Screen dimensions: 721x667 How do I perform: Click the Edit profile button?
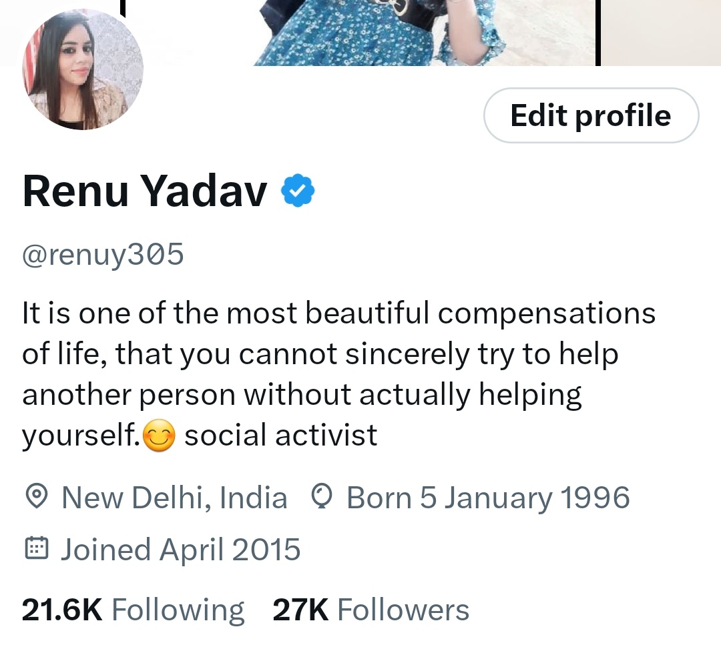coord(591,115)
